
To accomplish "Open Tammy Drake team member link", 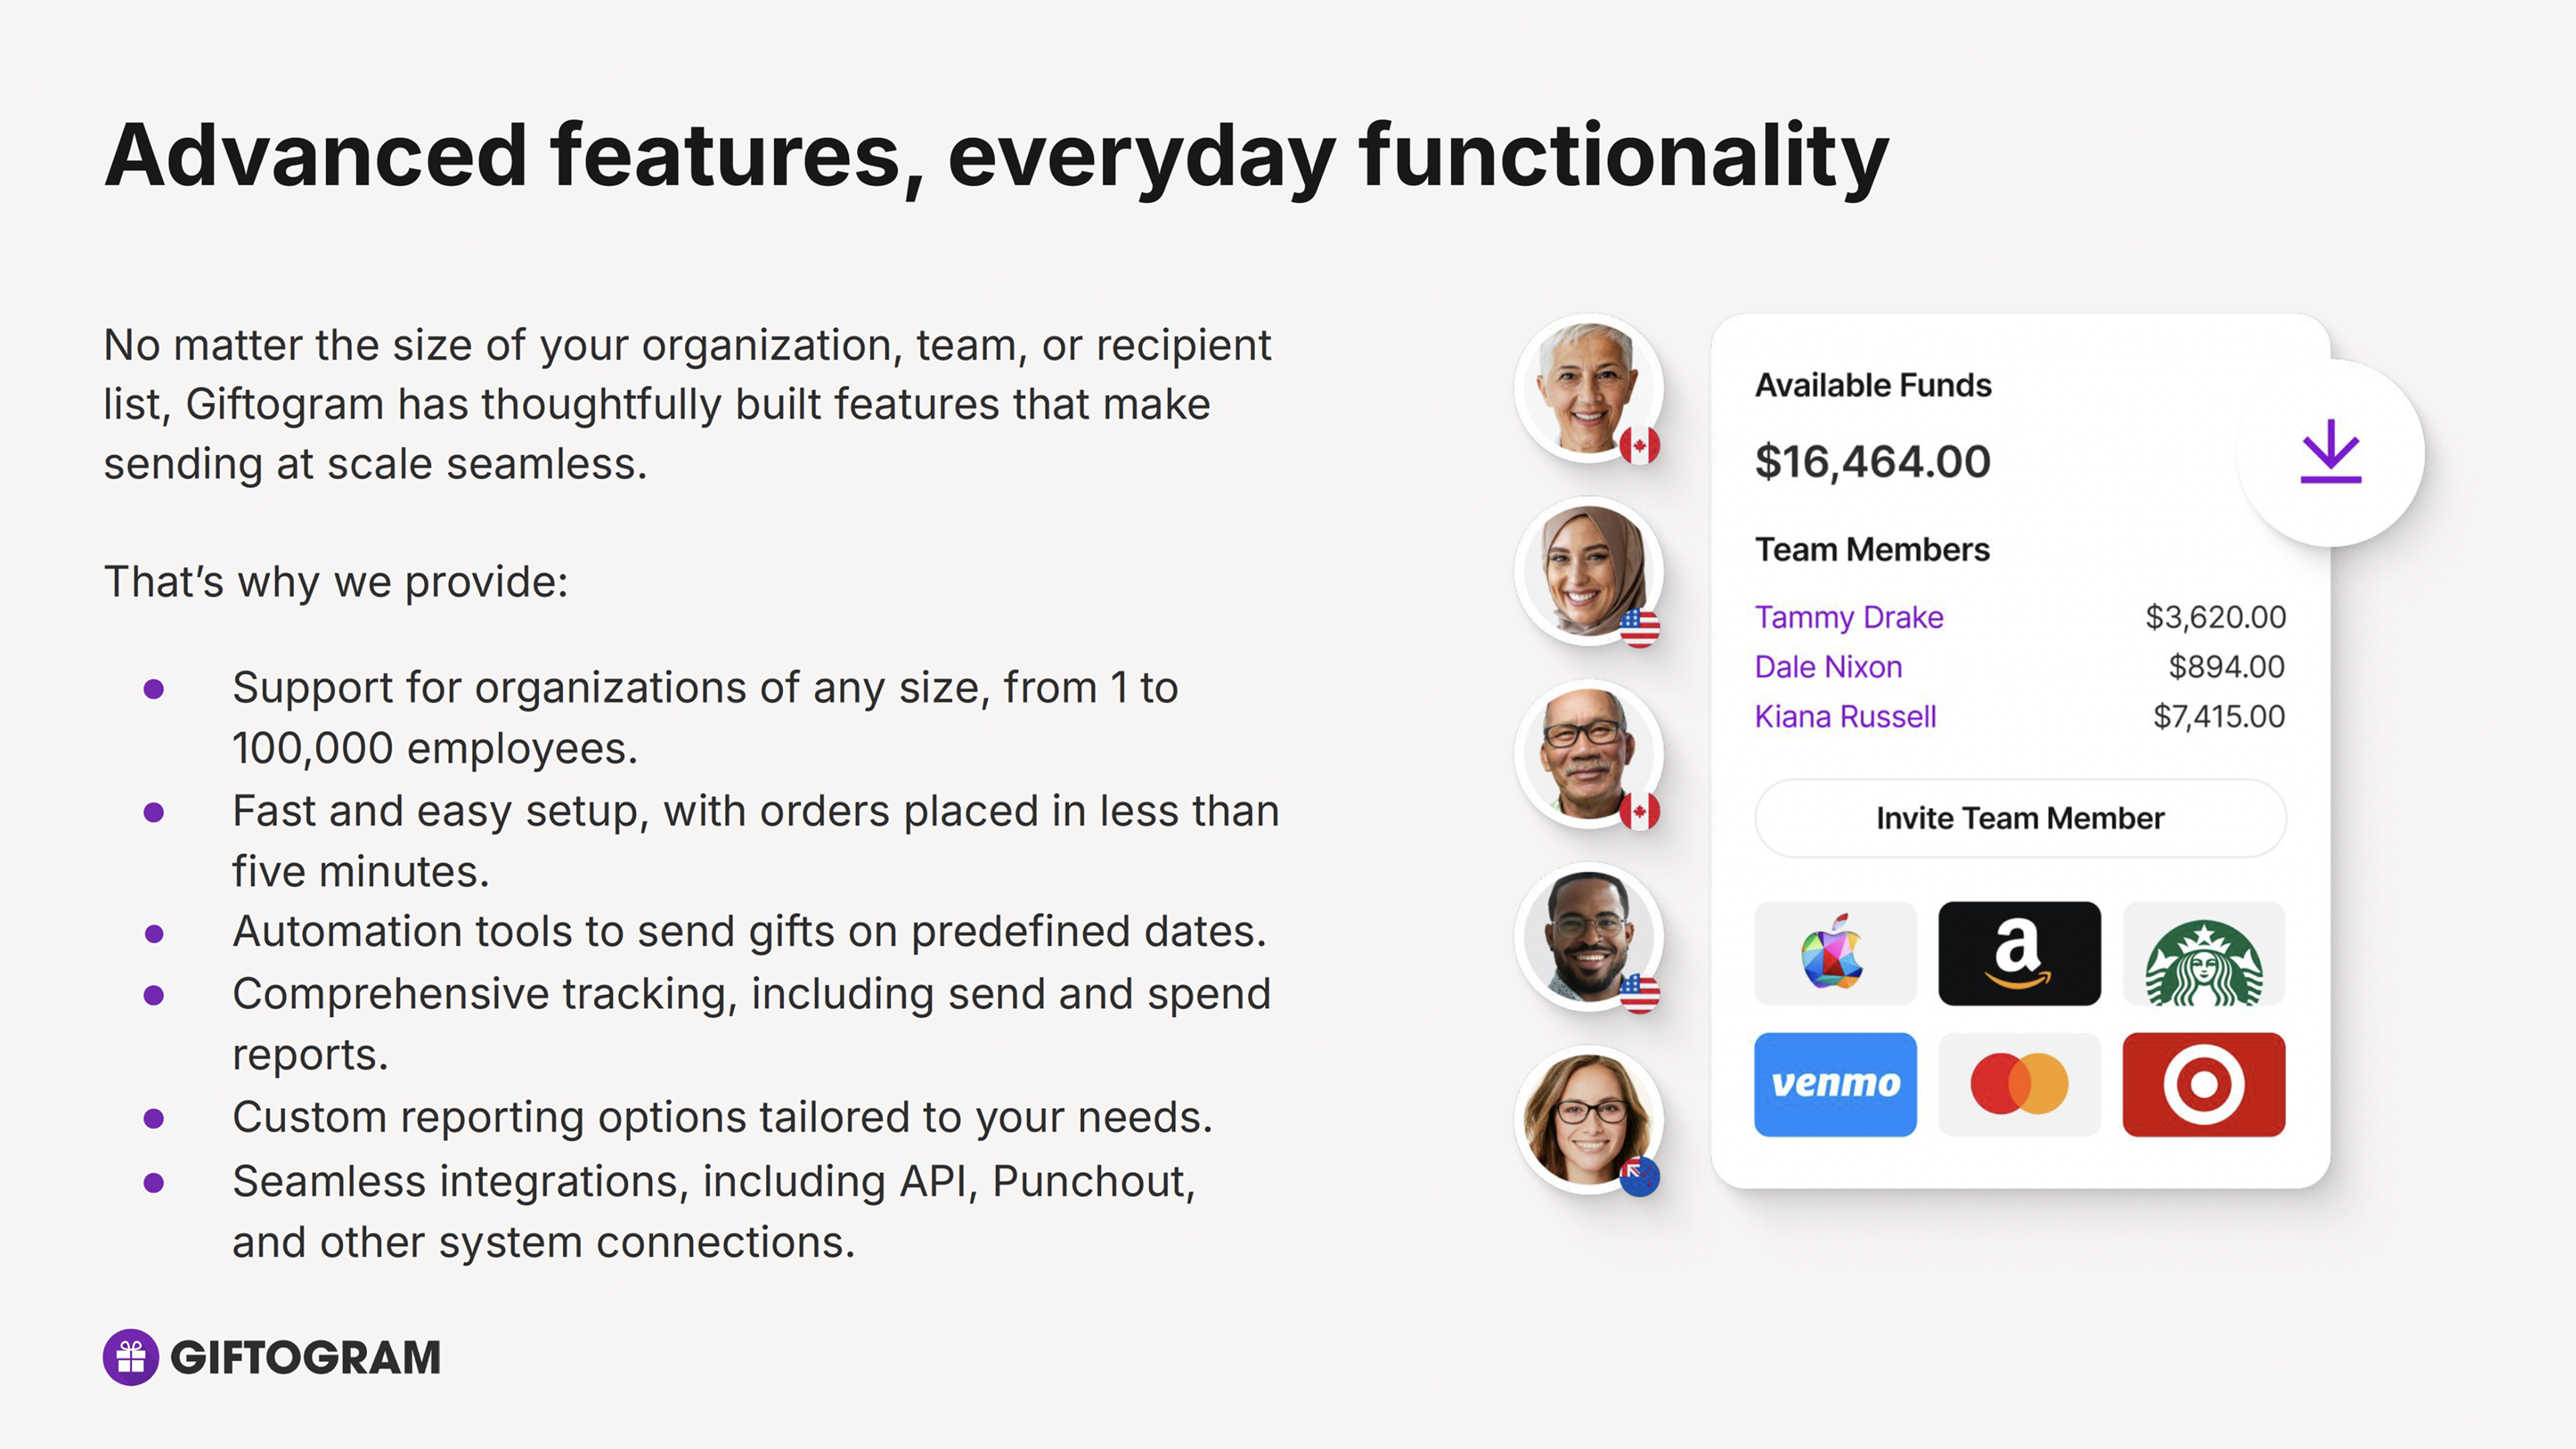I will [x=1849, y=617].
